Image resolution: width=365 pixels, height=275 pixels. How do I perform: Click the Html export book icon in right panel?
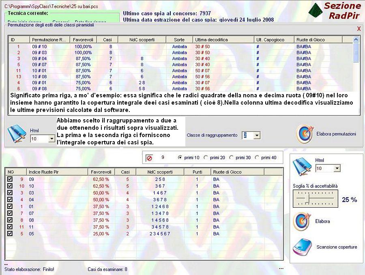click(303, 166)
